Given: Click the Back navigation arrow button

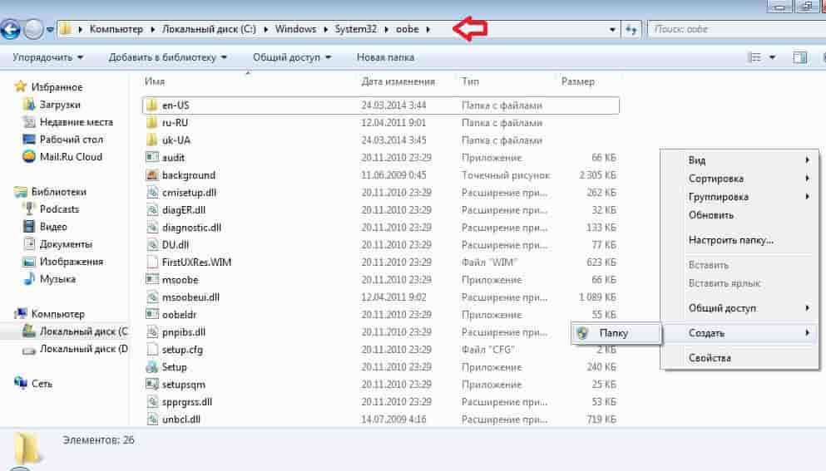Looking at the screenshot, I should tap(11, 30).
